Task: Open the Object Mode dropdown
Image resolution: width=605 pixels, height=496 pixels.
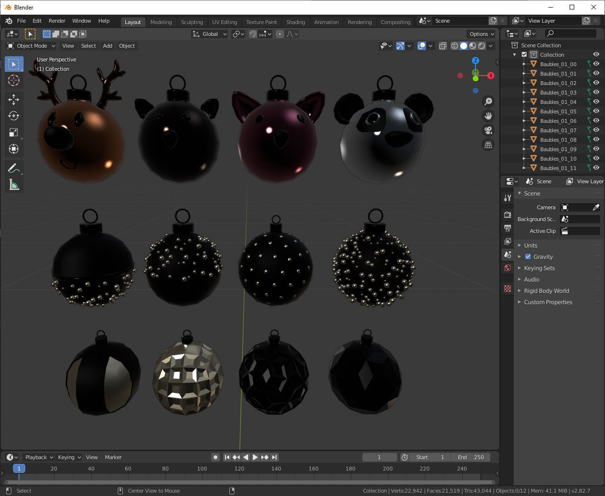Action: click(x=31, y=46)
